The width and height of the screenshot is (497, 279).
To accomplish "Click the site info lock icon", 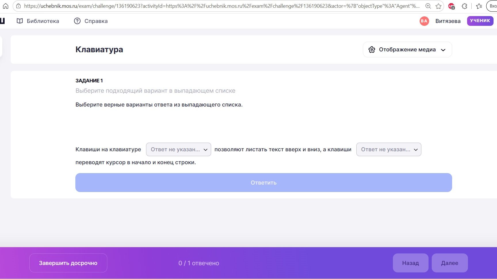I will click(x=18, y=6).
